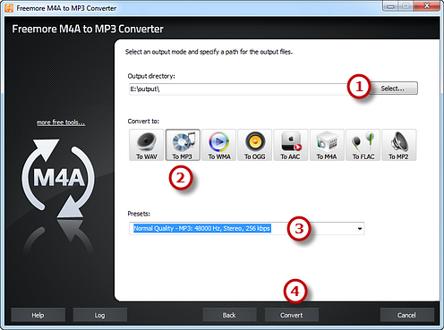Viewport: 444px width, 330px height.
Task: Select the To OGG format icon
Action: point(255,145)
